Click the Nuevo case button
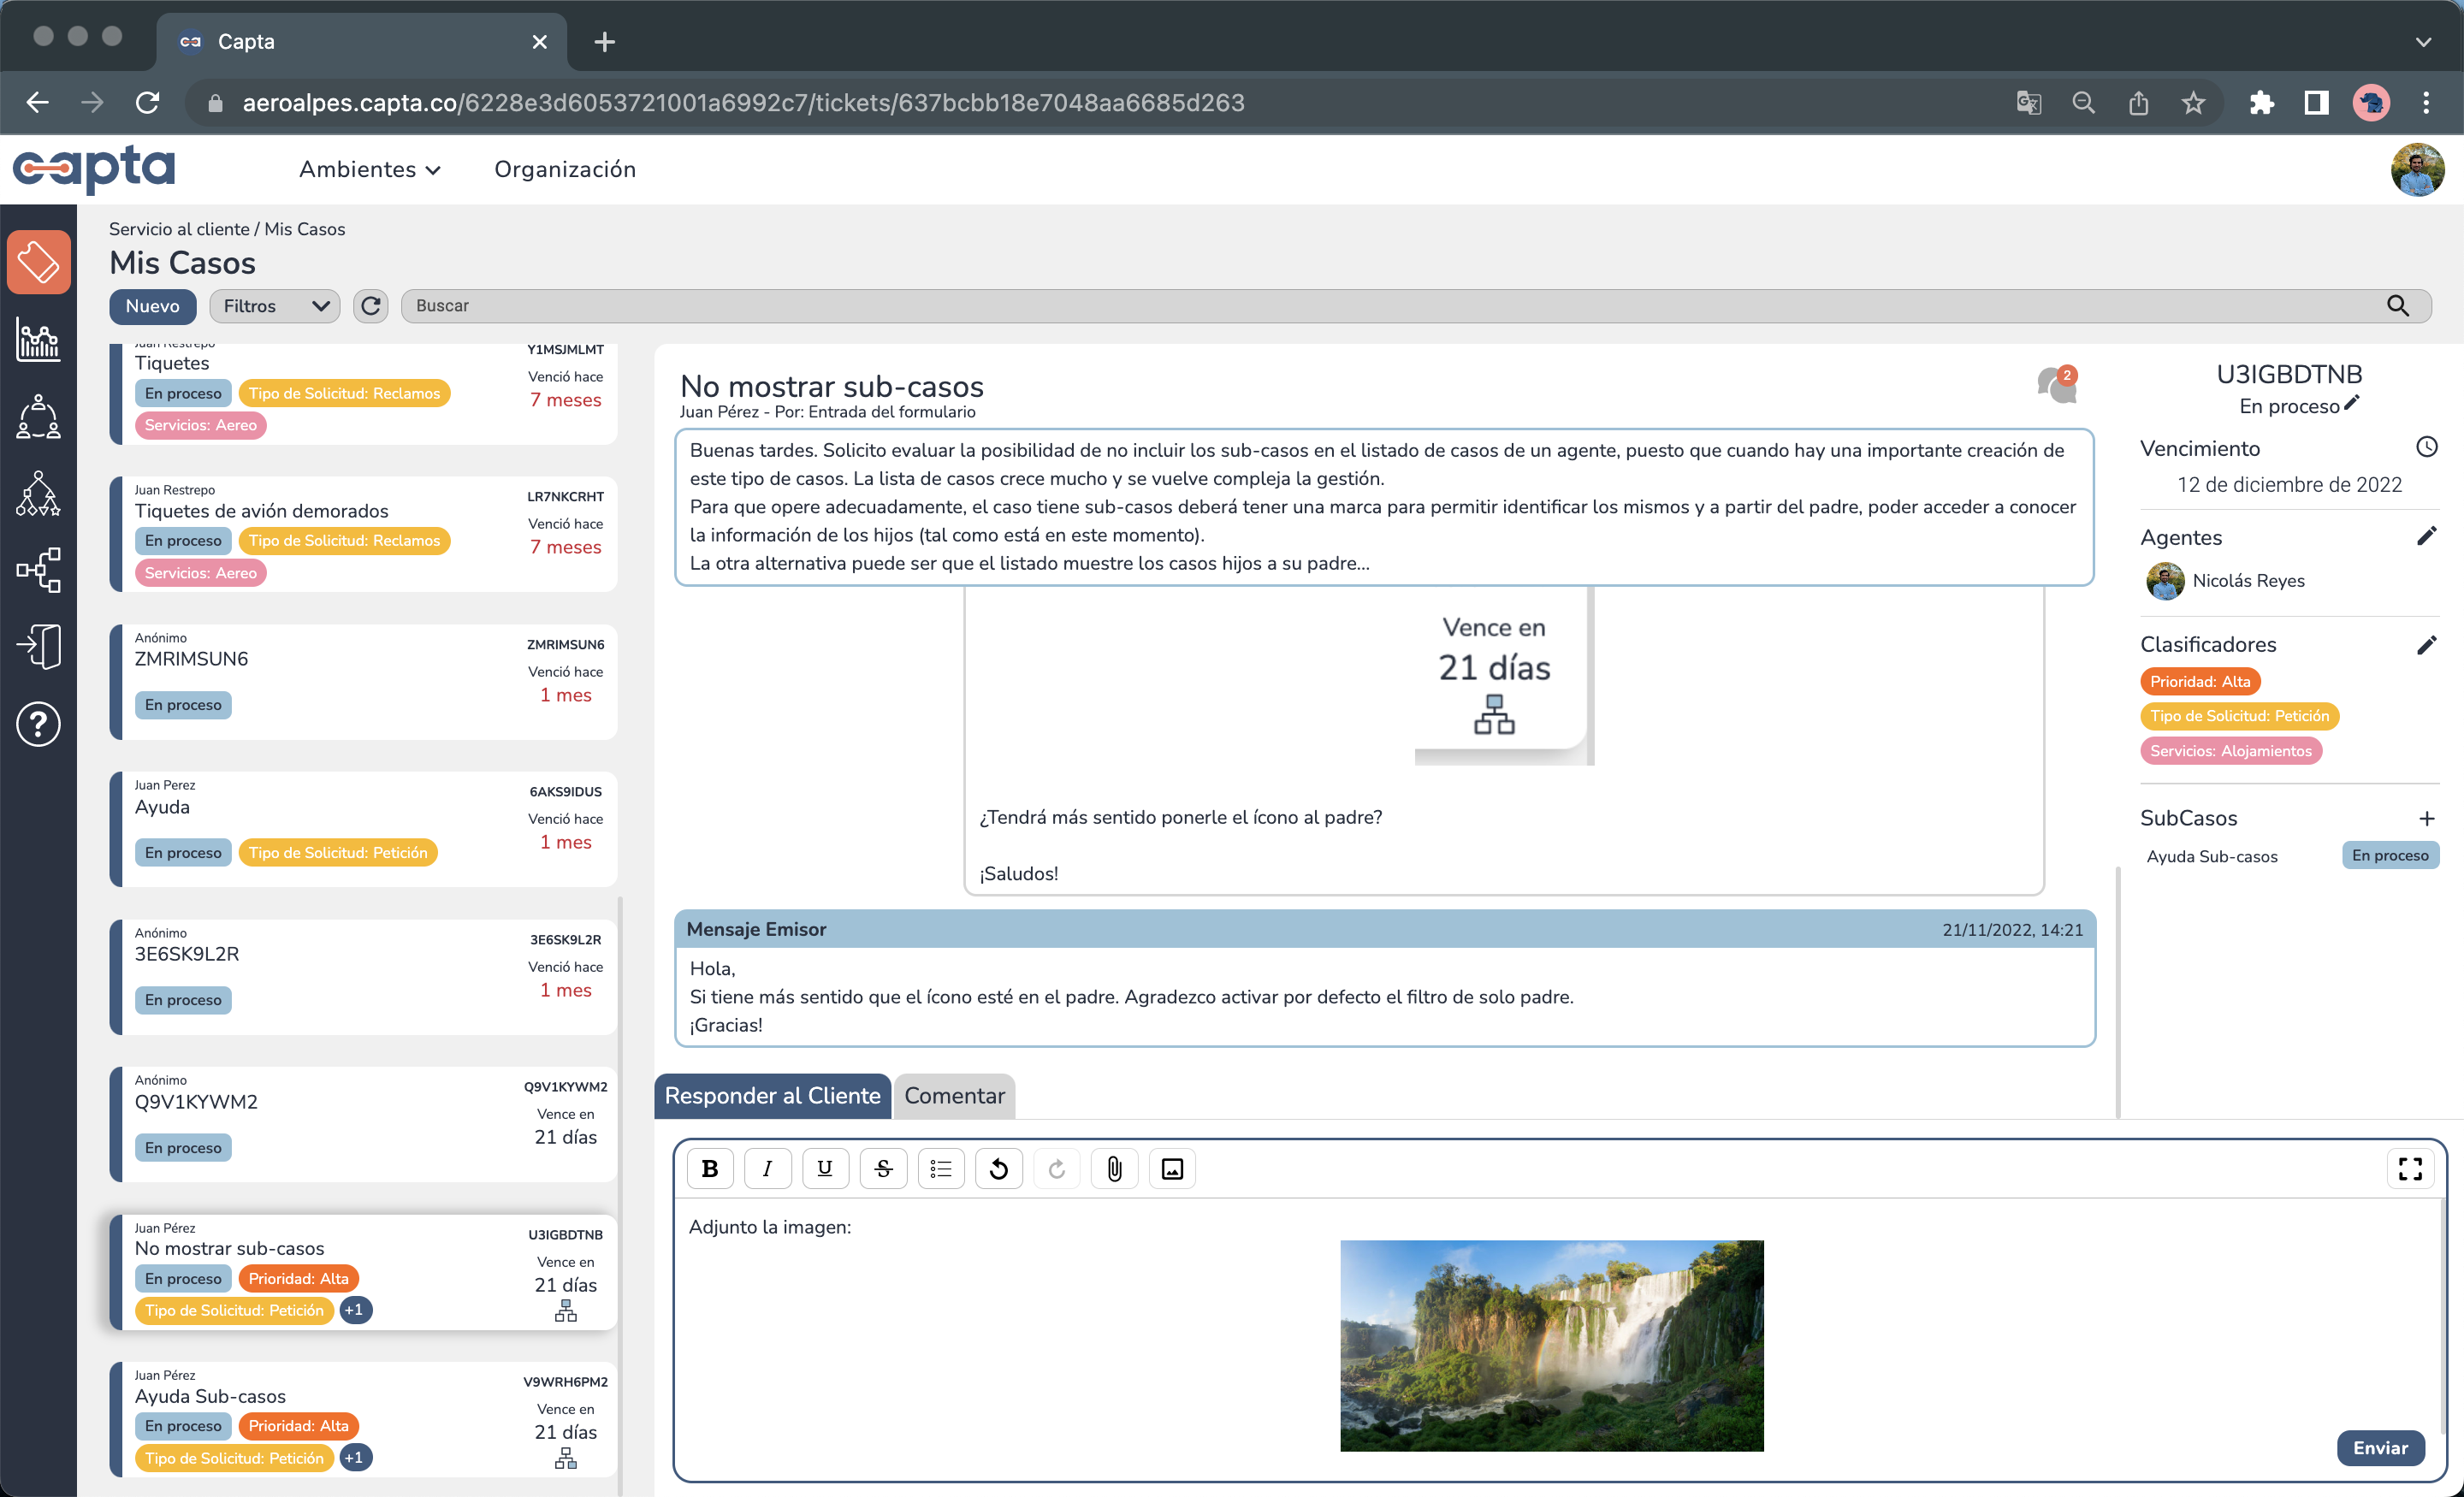Image resolution: width=2464 pixels, height=1497 pixels. (x=152, y=306)
